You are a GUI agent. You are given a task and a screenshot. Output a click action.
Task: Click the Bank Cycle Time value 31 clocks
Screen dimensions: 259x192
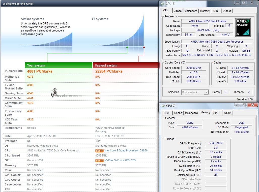tap(216, 170)
